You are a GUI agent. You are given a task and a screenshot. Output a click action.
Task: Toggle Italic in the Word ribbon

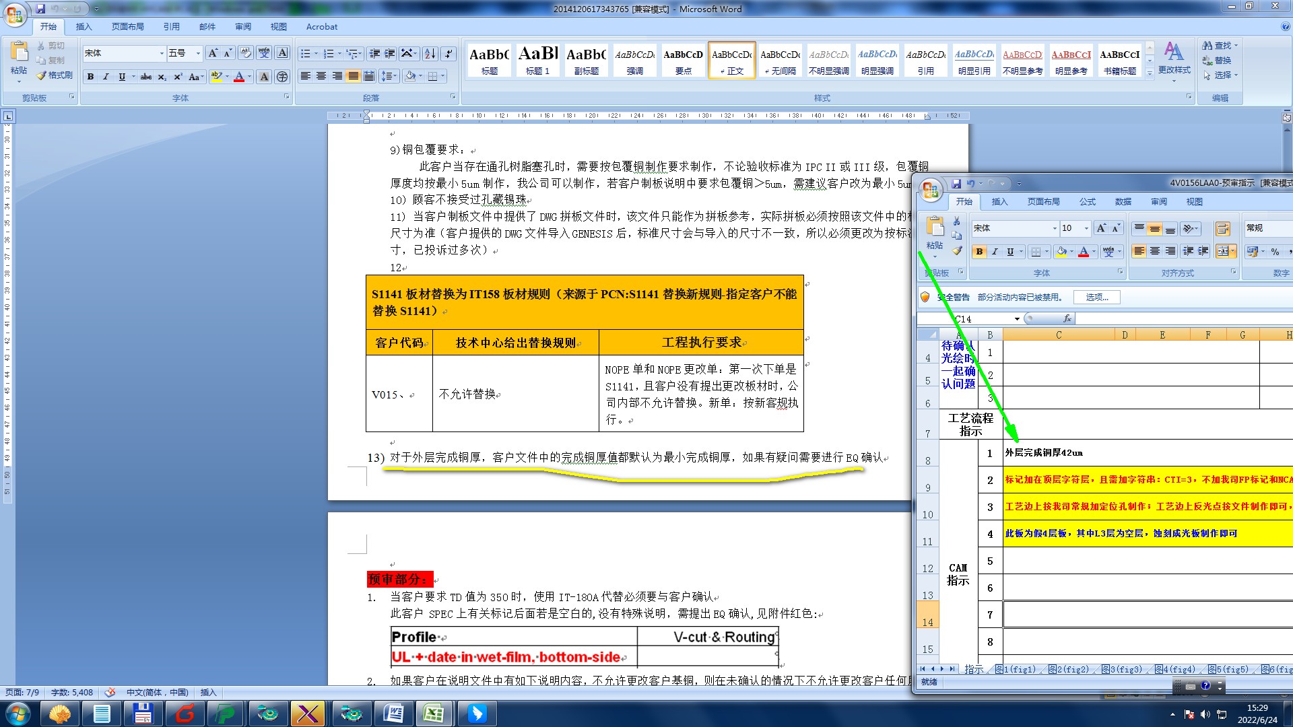106,77
